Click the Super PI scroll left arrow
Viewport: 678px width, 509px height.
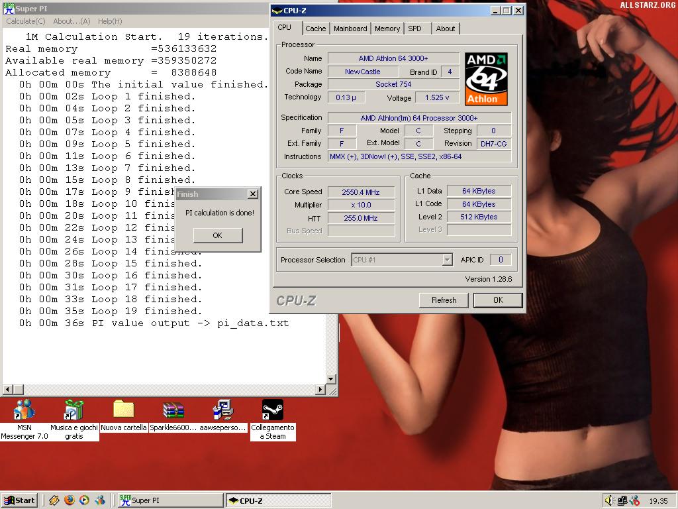click(7, 390)
